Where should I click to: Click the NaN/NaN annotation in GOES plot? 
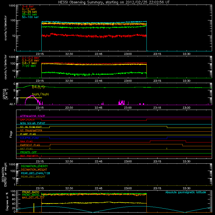40,94
